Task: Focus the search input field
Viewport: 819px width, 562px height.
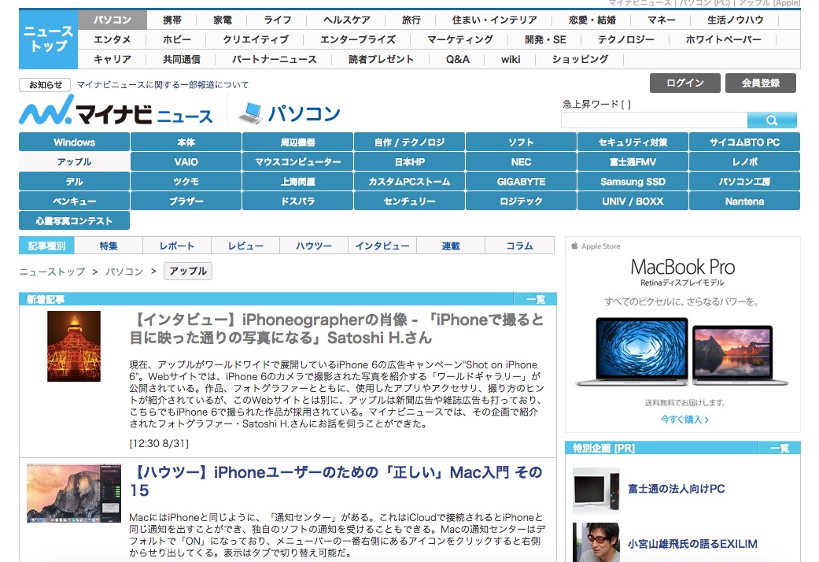Action: click(654, 120)
